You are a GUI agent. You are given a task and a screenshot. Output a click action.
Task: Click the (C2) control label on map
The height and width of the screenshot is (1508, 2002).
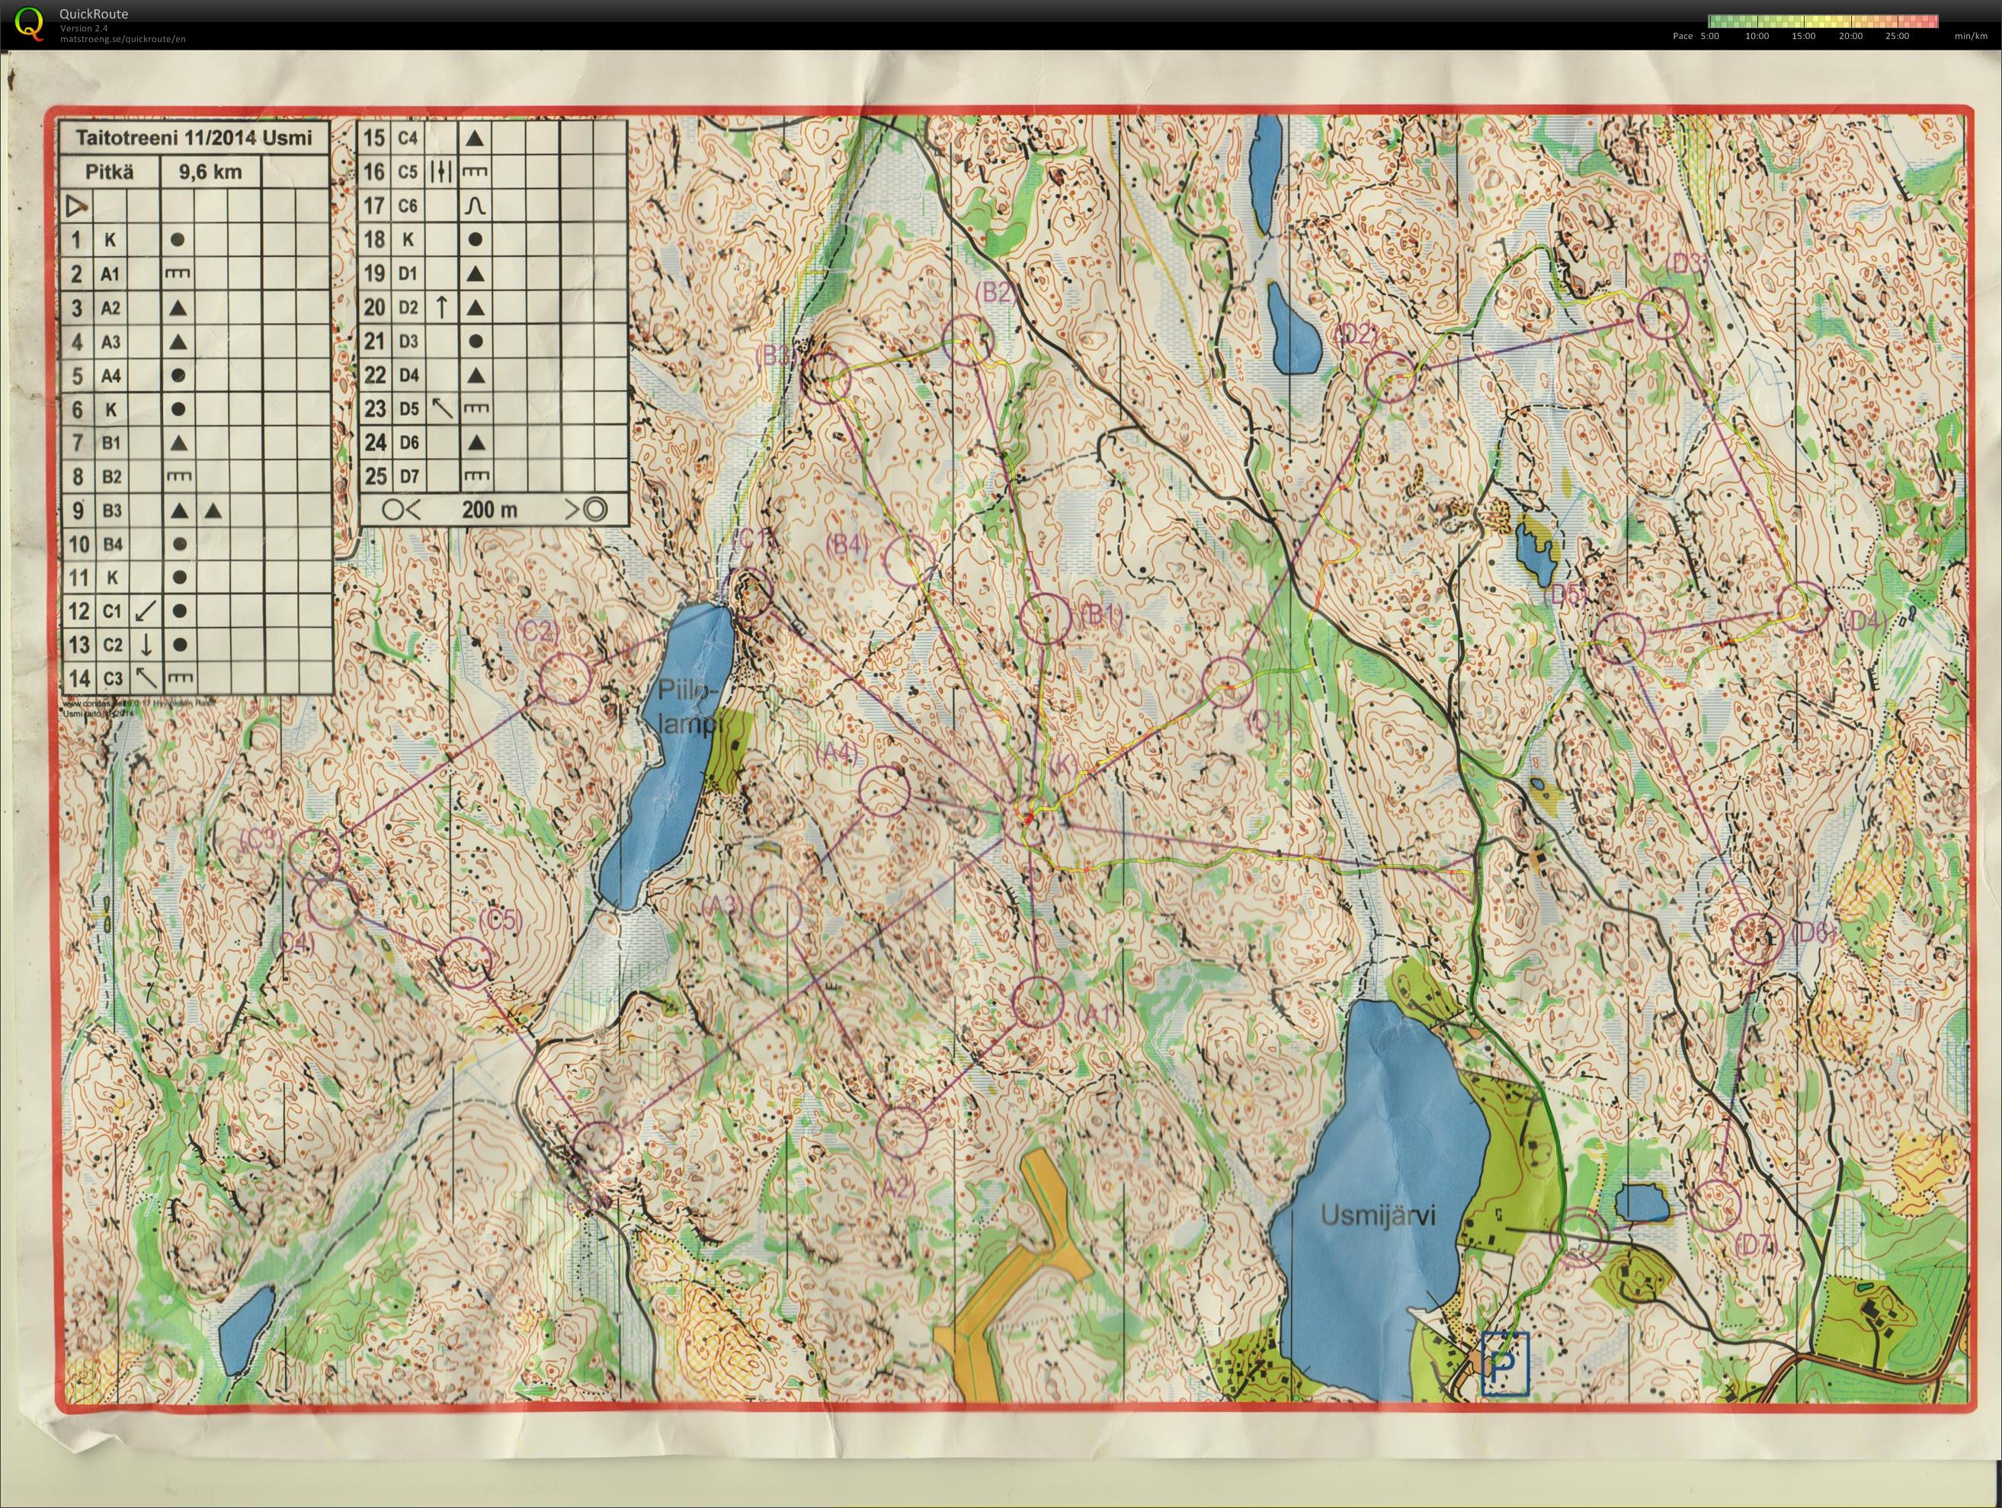tap(537, 631)
